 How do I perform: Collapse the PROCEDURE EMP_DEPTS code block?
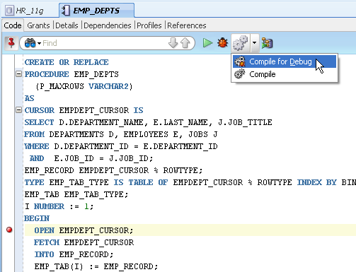(x=18, y=74)
